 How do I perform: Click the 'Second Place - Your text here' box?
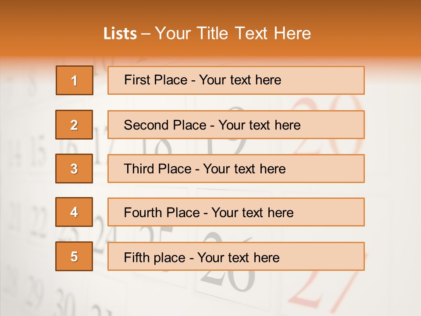236,125
